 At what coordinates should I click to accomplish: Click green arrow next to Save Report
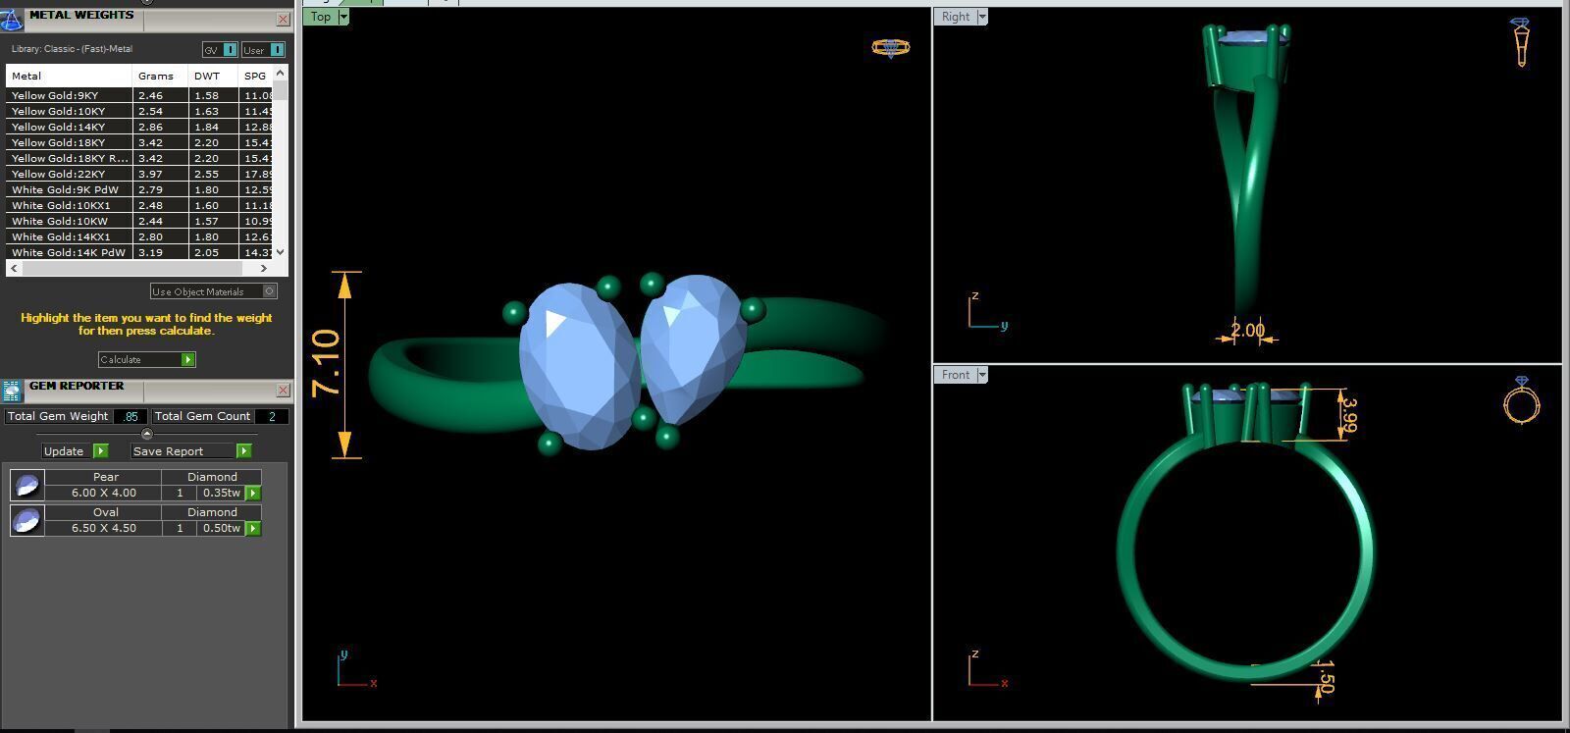243,451
